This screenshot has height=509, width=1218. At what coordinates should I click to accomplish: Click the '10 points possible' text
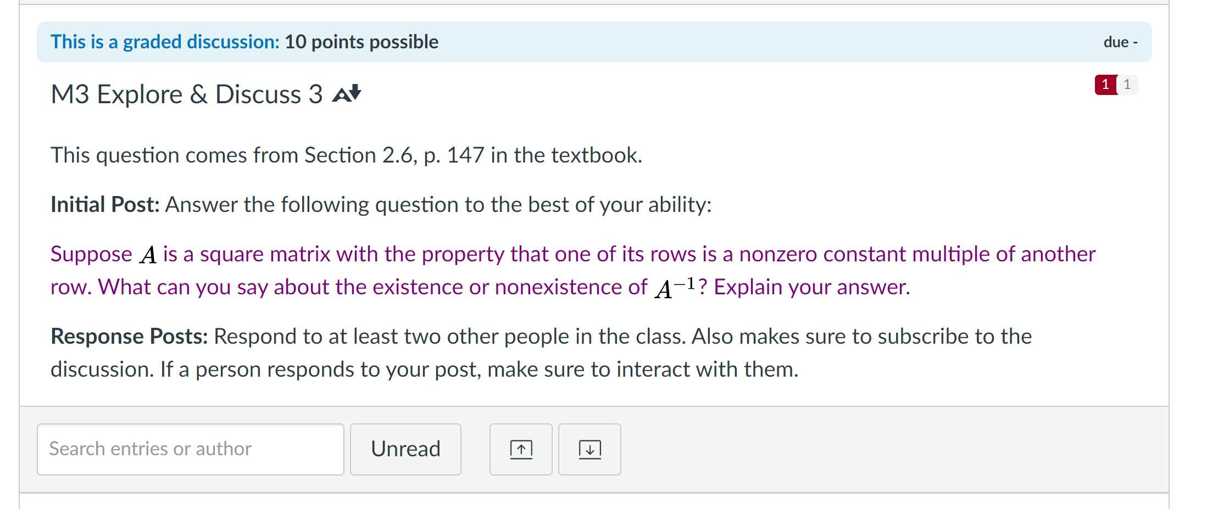click(x=361, y=41)
